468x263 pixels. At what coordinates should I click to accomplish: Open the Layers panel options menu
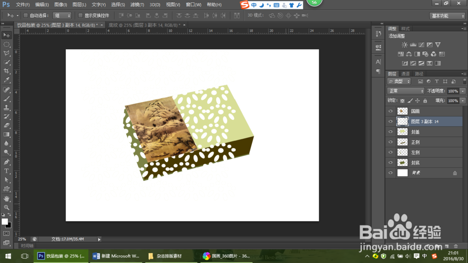(x=463, y=74)
